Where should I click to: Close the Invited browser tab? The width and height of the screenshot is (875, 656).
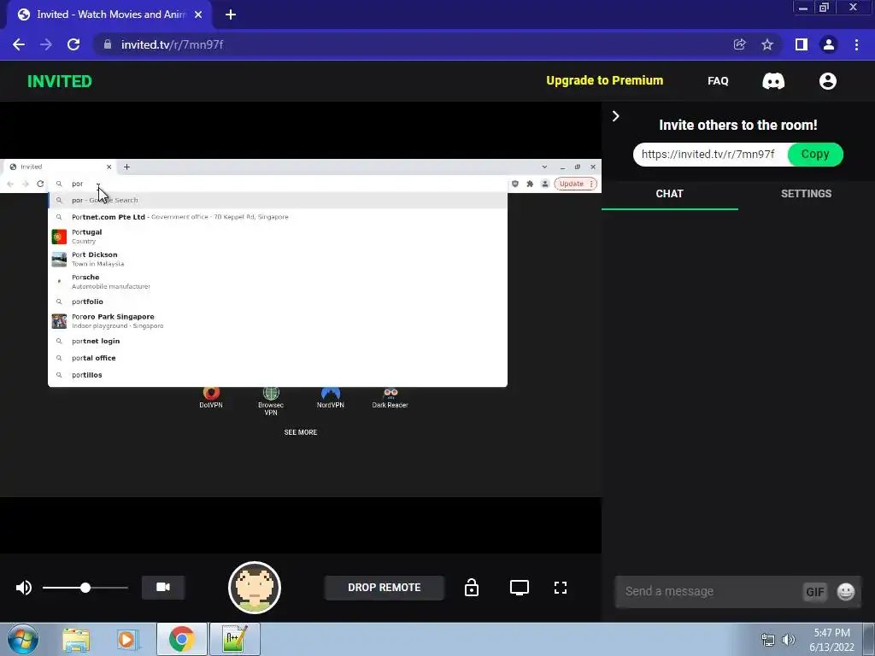point(198,15)
